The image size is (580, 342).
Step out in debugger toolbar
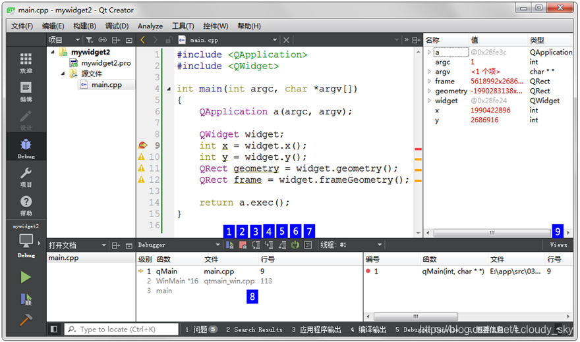(282, 245)
